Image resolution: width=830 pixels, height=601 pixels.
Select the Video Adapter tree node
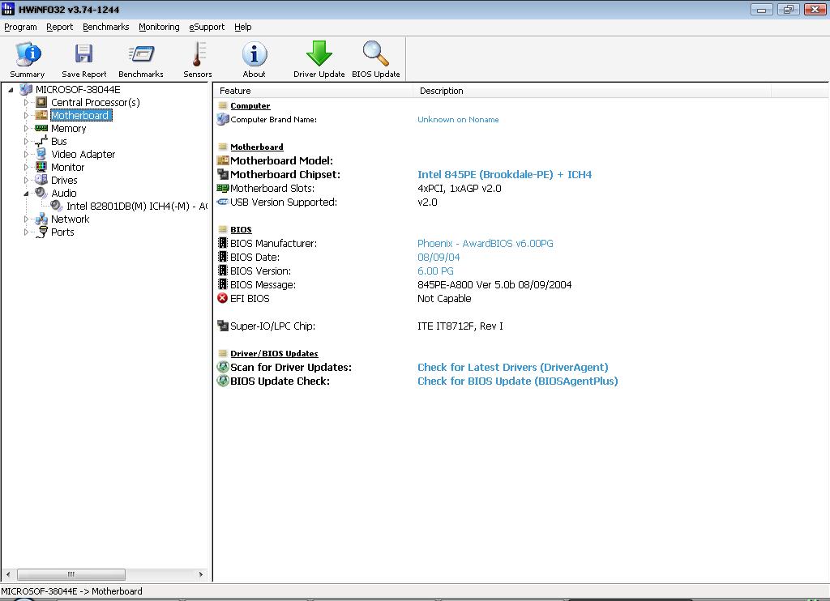coord(83,154)
